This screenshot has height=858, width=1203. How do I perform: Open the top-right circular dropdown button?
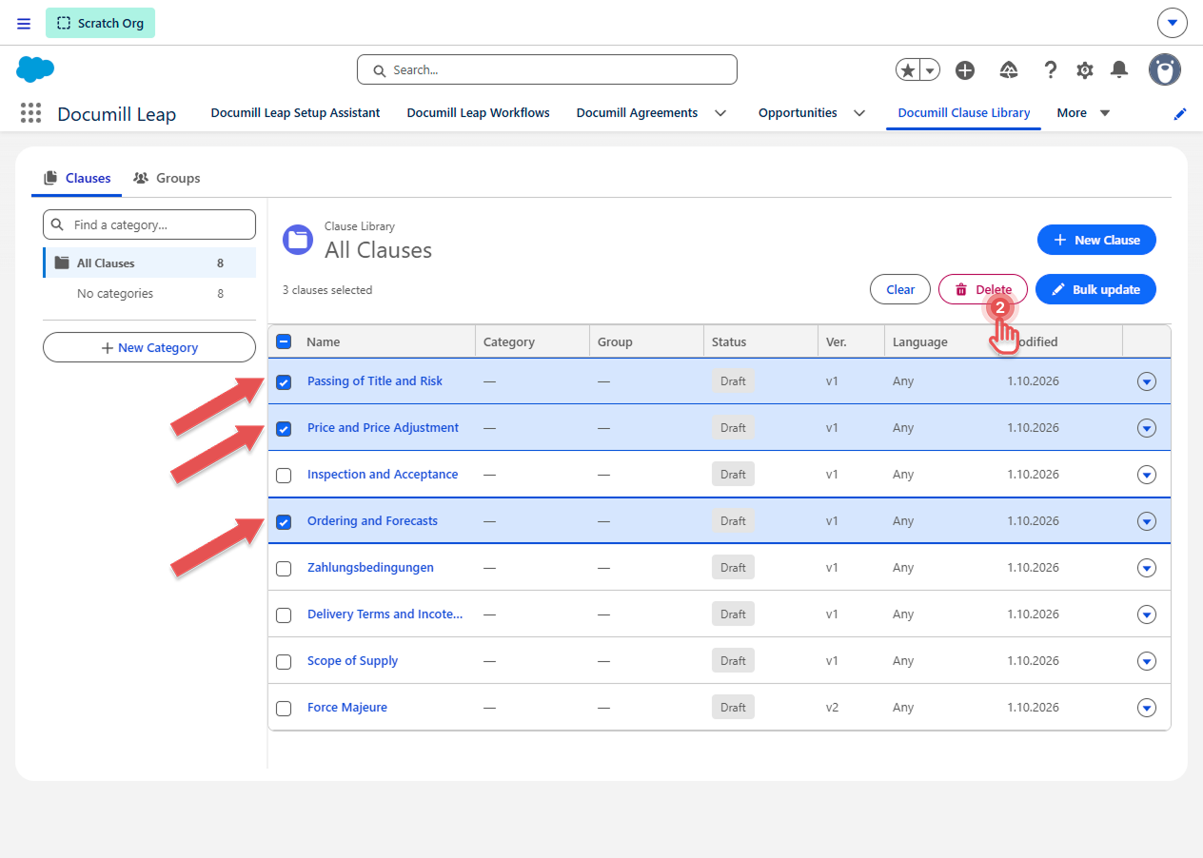point(1173,23)
